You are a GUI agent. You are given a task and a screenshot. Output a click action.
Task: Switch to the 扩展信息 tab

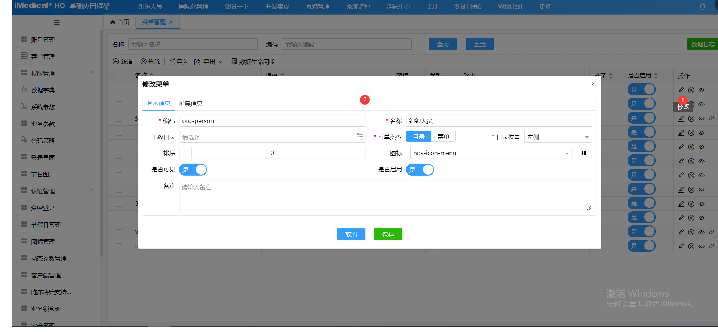(x=190, y=104)
